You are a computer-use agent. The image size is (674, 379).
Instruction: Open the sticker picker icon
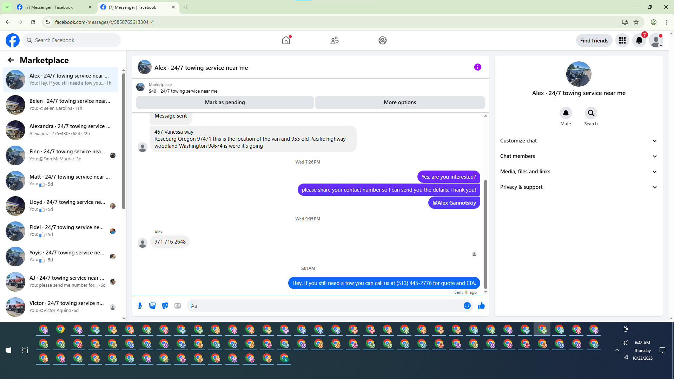(165, 306)
